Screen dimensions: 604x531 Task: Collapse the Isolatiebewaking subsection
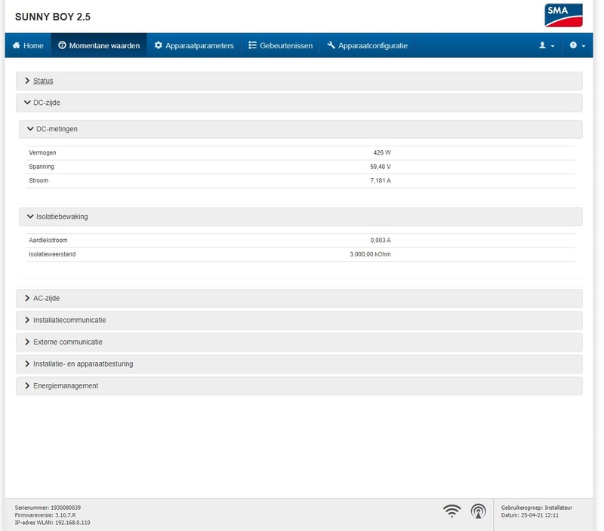pos(300,216)
